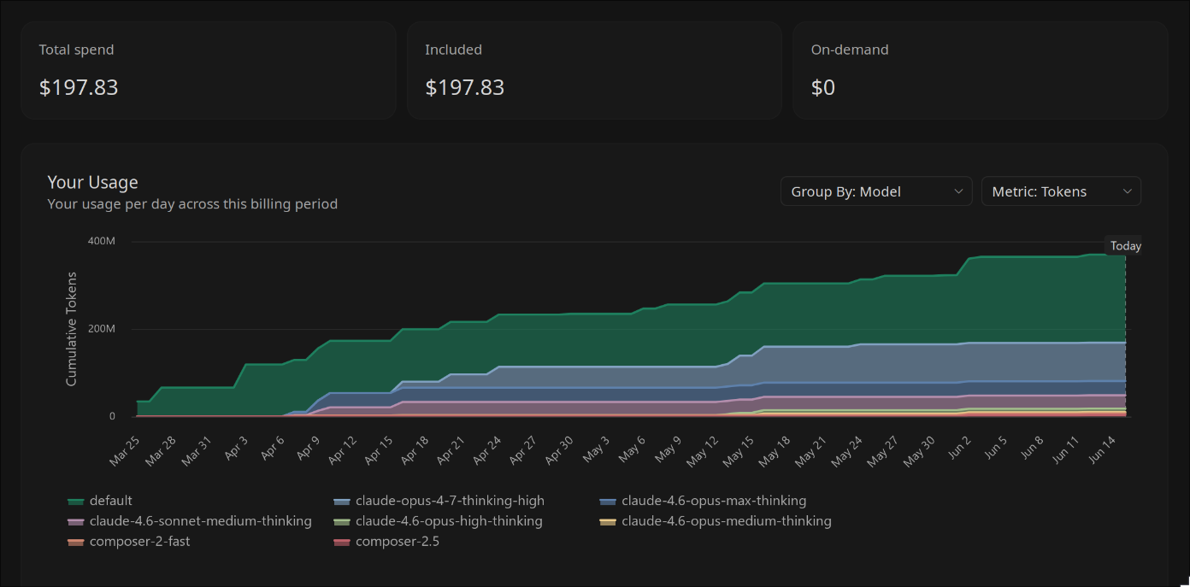Click the composer-2.5 legend label

coord(398,542)
